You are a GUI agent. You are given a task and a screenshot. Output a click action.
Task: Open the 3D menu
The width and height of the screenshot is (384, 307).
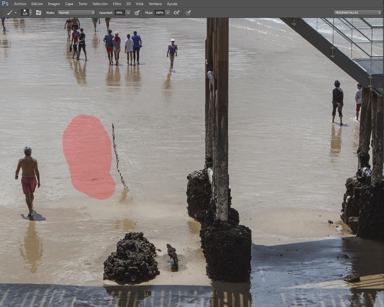pos(128,4)
